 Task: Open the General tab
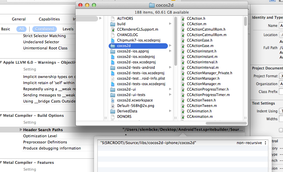point(19,19)
